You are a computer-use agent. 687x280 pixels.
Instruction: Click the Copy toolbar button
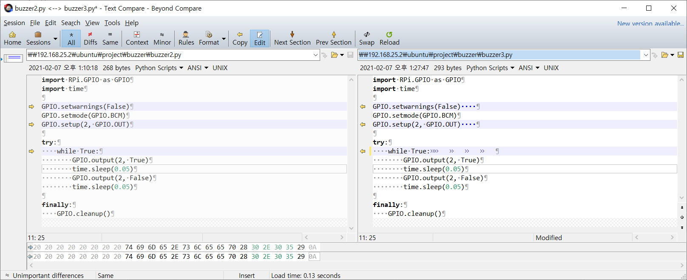pyautogui.click(x=240, y=38)
